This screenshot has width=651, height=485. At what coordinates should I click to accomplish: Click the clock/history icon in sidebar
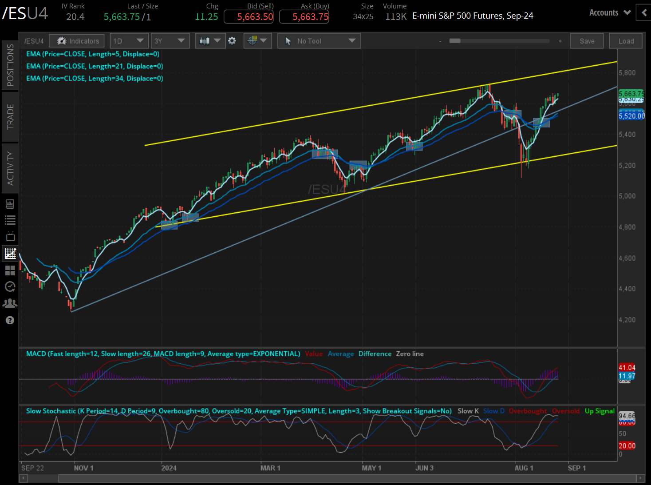(10, 287)
